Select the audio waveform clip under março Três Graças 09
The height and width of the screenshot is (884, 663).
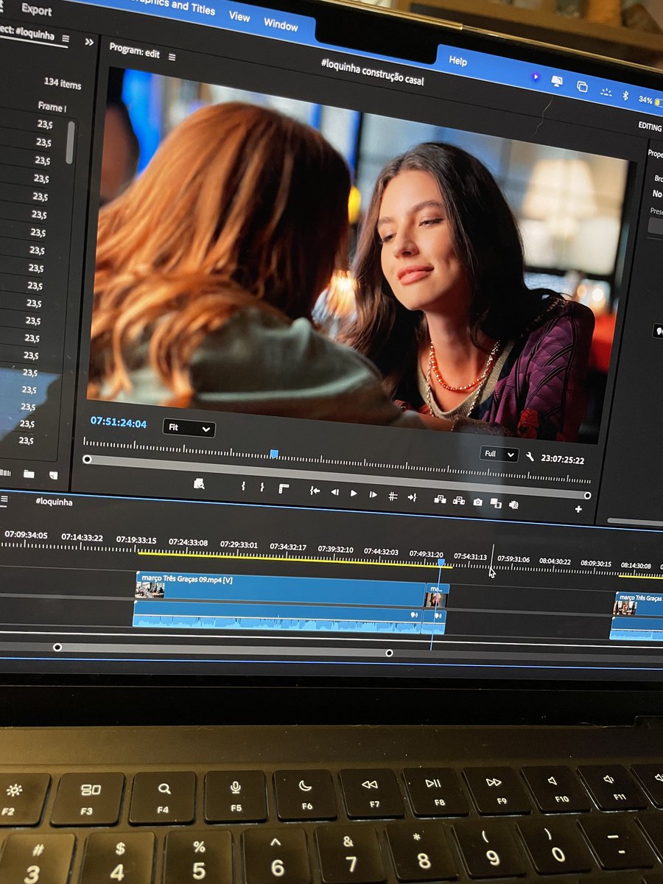point(277,619)
